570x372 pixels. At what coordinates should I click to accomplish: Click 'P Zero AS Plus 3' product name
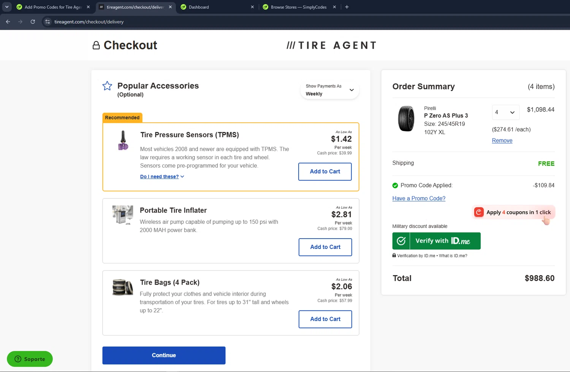pyautogui.click(x=446, y=116)
